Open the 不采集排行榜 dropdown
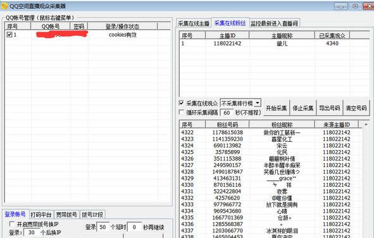374x238 pixels. (258, 103)
